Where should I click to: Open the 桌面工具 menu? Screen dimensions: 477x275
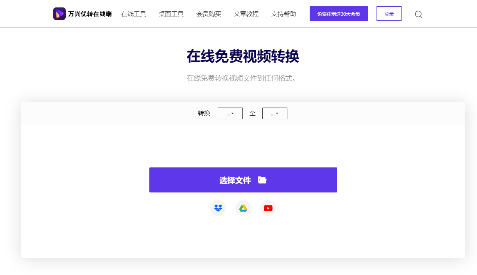(x=171, y=14)
